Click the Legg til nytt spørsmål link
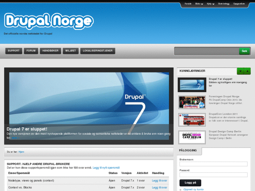The height and width of the screenshot is (191, 255). 106,168
